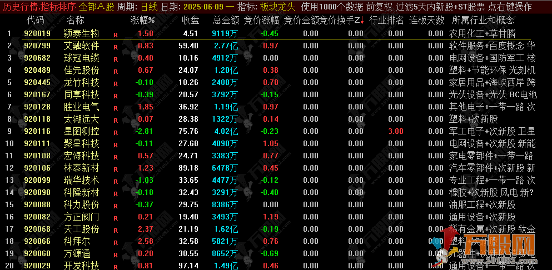Click the 连板天数 column header

coord(426,21)
